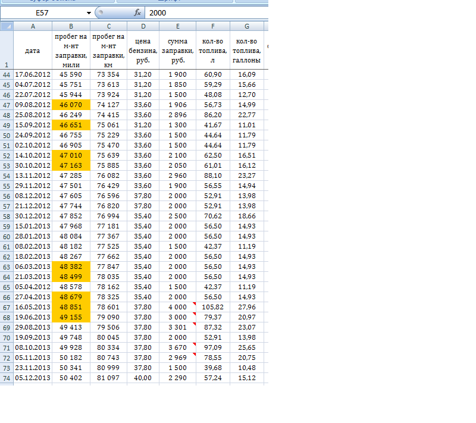Viewport: 476px width, 423px height.
Task: Click the date cell 17.06.2012
Action: (x=33, y=74)
